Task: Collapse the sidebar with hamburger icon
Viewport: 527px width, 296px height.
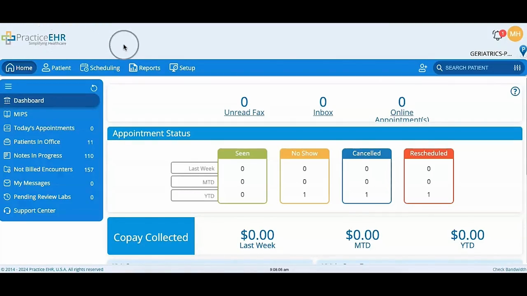Action: pos(8,86)
